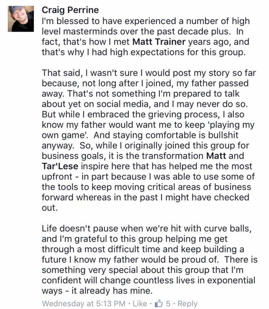Open the Wednesday at 5:13 PM timestamp
Viewport: 269px width, 309px height.
point(83,304)
